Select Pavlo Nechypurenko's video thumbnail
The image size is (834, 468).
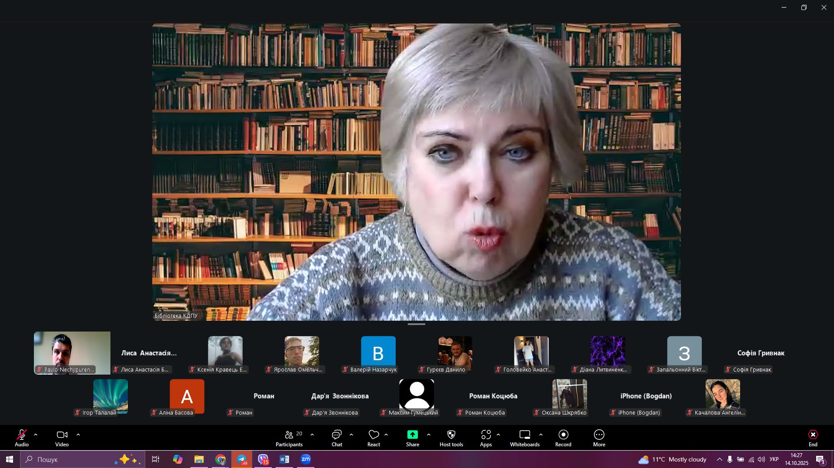[72, 352]
